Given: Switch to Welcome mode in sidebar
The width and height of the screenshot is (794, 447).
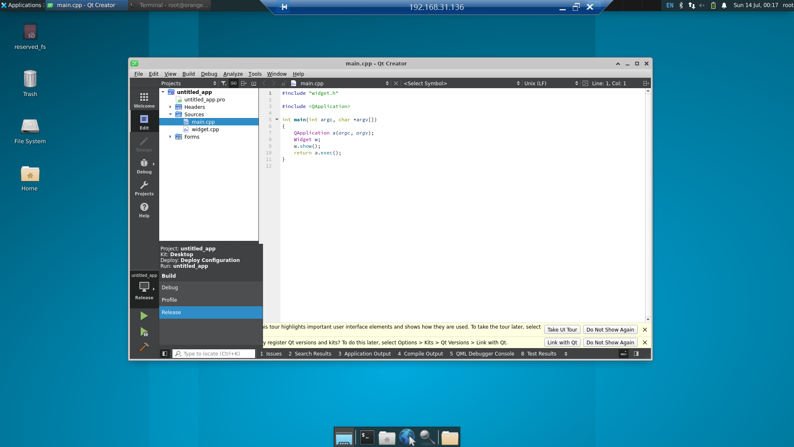Looking at the screenshot, I should 144,100.
